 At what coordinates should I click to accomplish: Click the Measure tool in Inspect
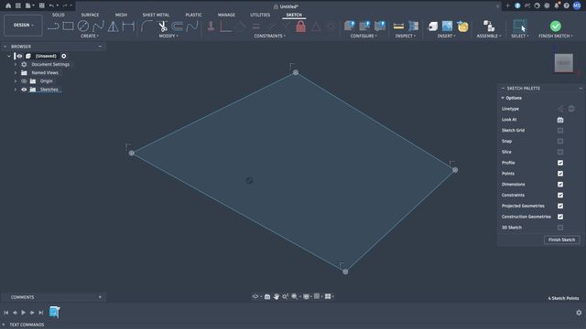pos(399,27)
